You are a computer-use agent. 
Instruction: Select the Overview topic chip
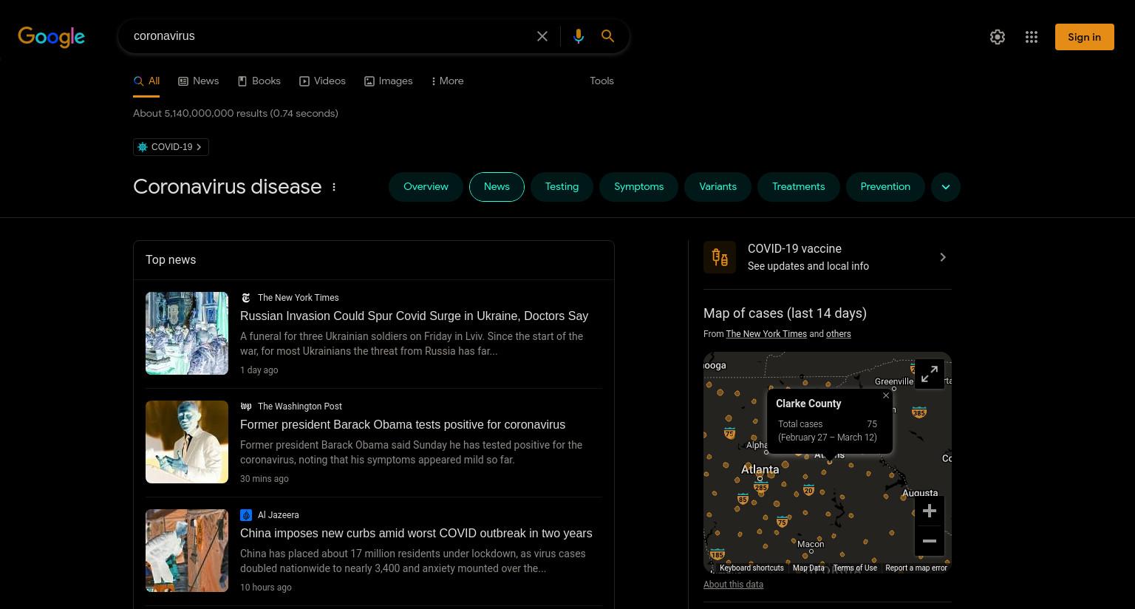coord(426,187)
